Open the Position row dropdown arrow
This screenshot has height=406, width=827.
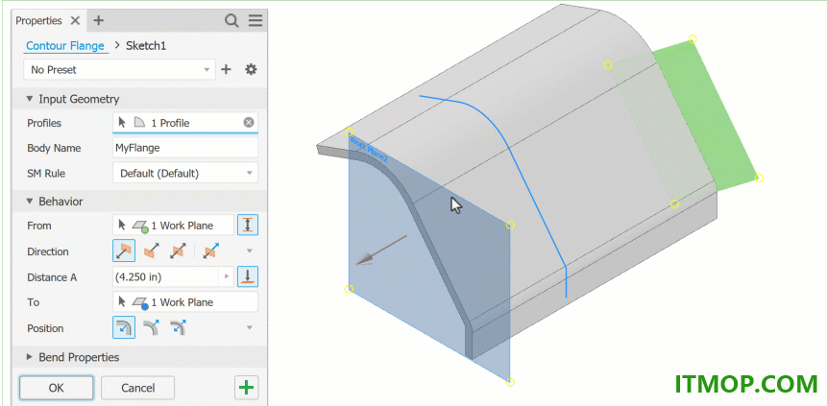251,328
